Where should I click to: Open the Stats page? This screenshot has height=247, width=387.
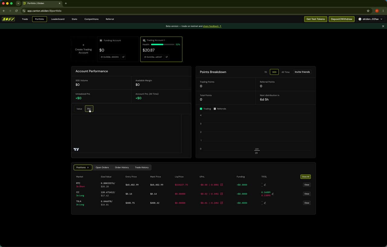coord(74,19)
